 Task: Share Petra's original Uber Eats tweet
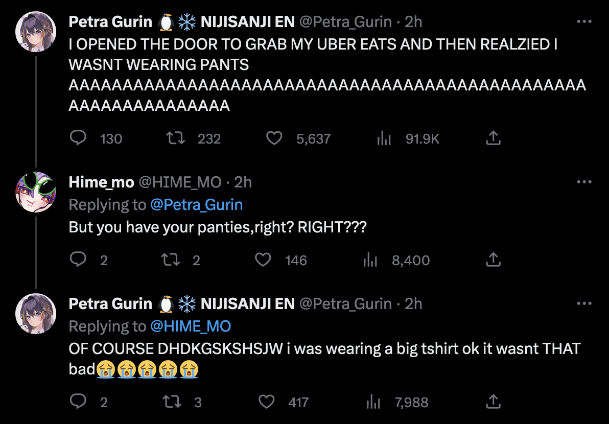coord(493,138)
